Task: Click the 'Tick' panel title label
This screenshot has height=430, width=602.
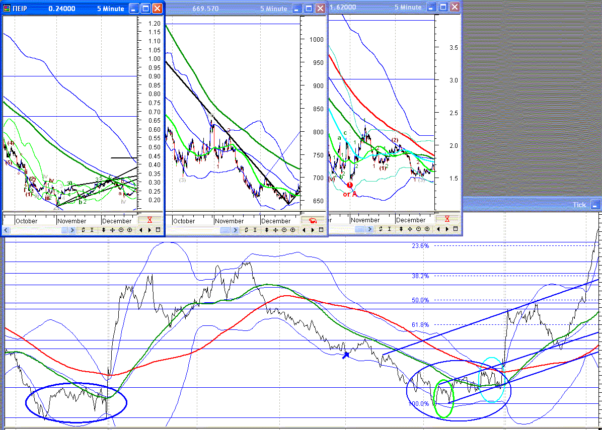Action: [x=579, y=205]
